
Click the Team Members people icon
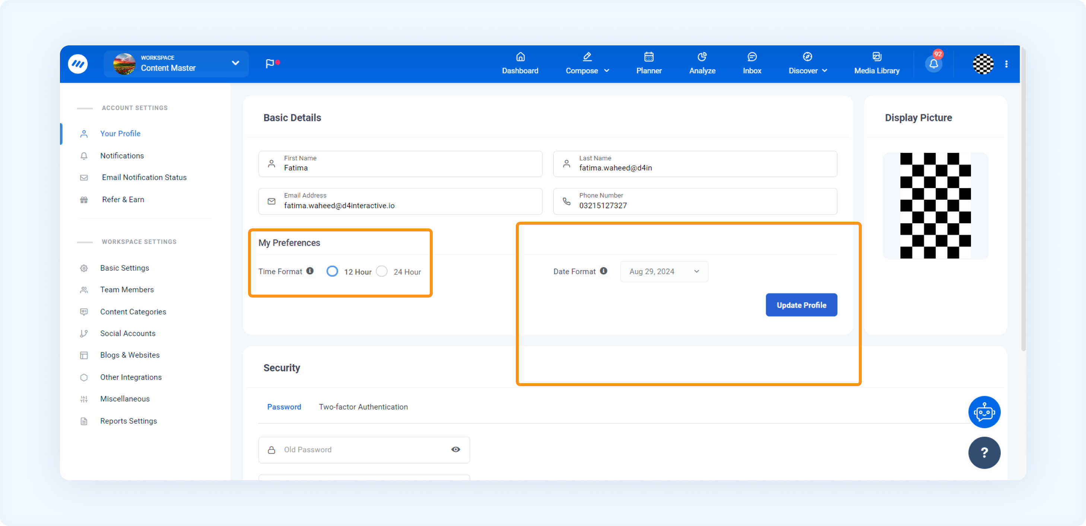click(x=84, y=290)
